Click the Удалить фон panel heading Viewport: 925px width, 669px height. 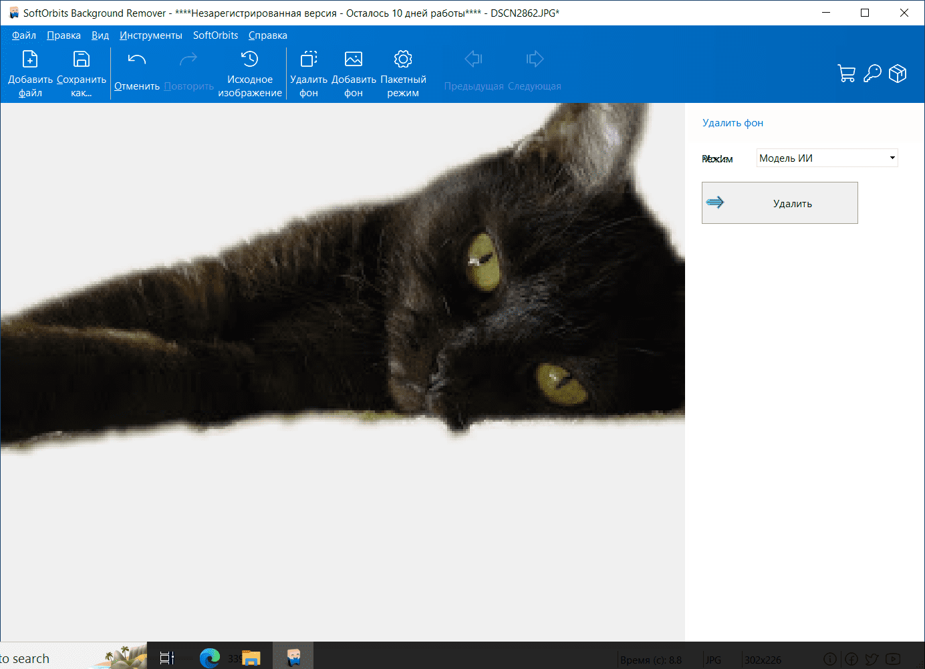click(733, 123)
